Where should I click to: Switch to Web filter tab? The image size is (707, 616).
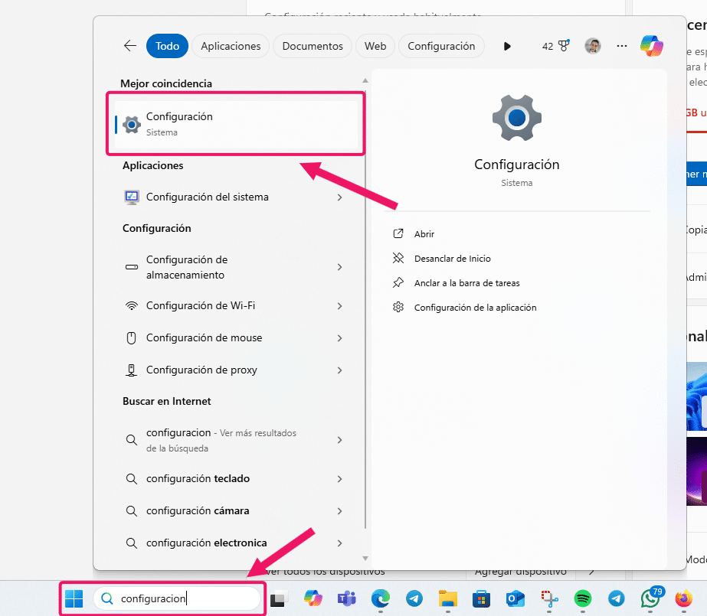pyautogui.click(x=375, y=46)
